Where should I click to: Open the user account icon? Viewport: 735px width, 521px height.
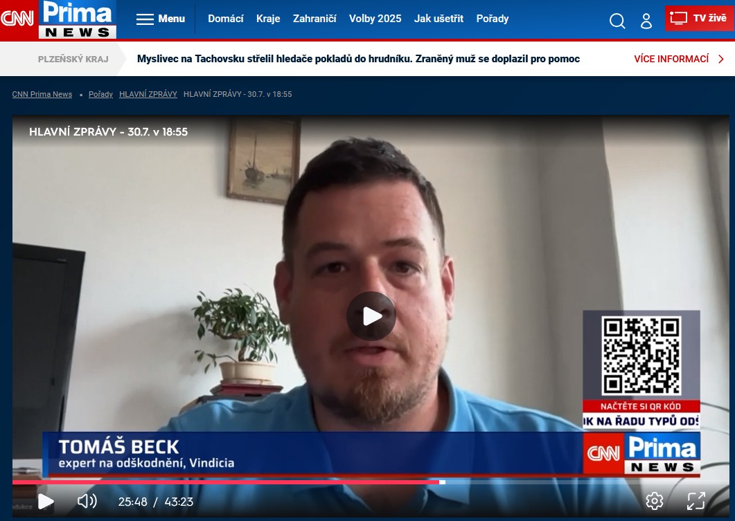[646, 21]
